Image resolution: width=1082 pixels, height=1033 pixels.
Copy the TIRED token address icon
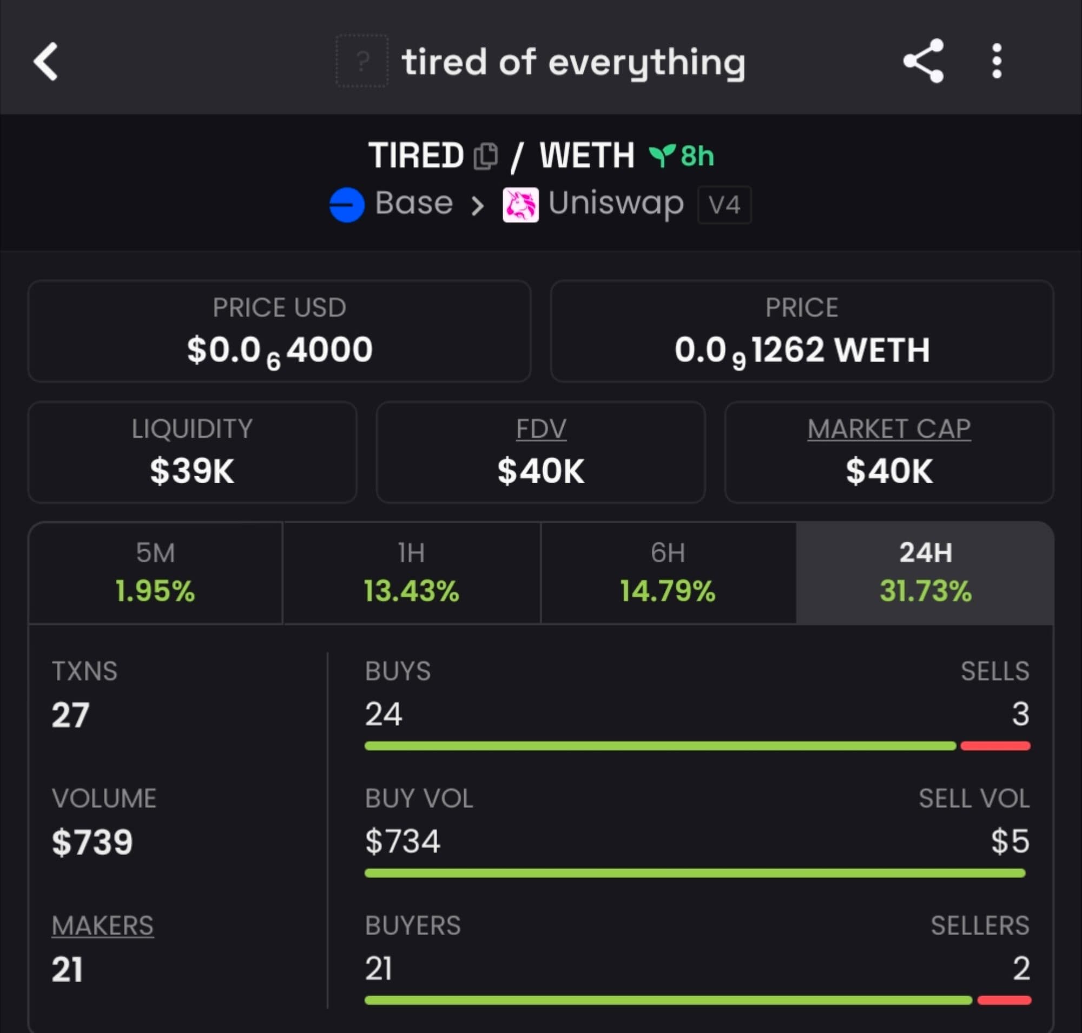tap(486, 156)
